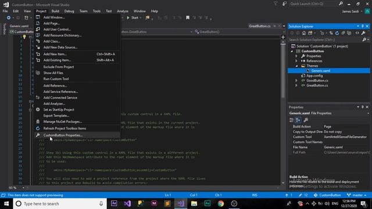
Task: Select App.config in Solution Explorer
Action: pyautogui.click(x=314, y=75)
